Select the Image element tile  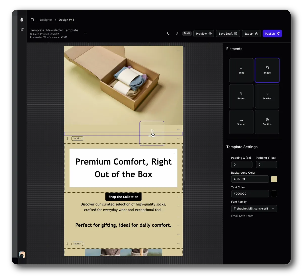point(267,70)
